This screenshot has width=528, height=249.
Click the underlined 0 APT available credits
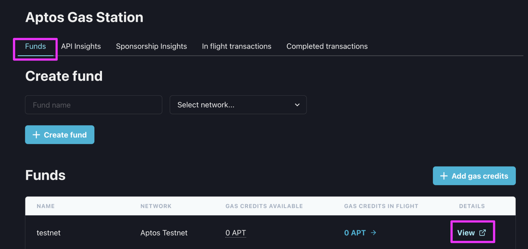pos(236,233)
